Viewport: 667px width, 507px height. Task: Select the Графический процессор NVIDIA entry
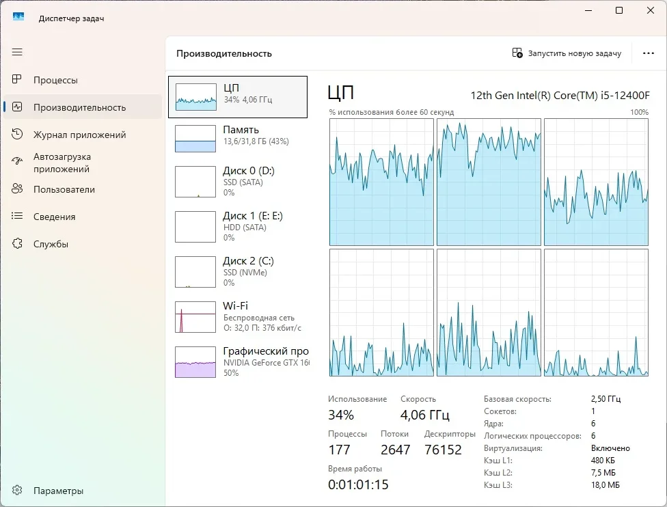(x=238, y=362)
